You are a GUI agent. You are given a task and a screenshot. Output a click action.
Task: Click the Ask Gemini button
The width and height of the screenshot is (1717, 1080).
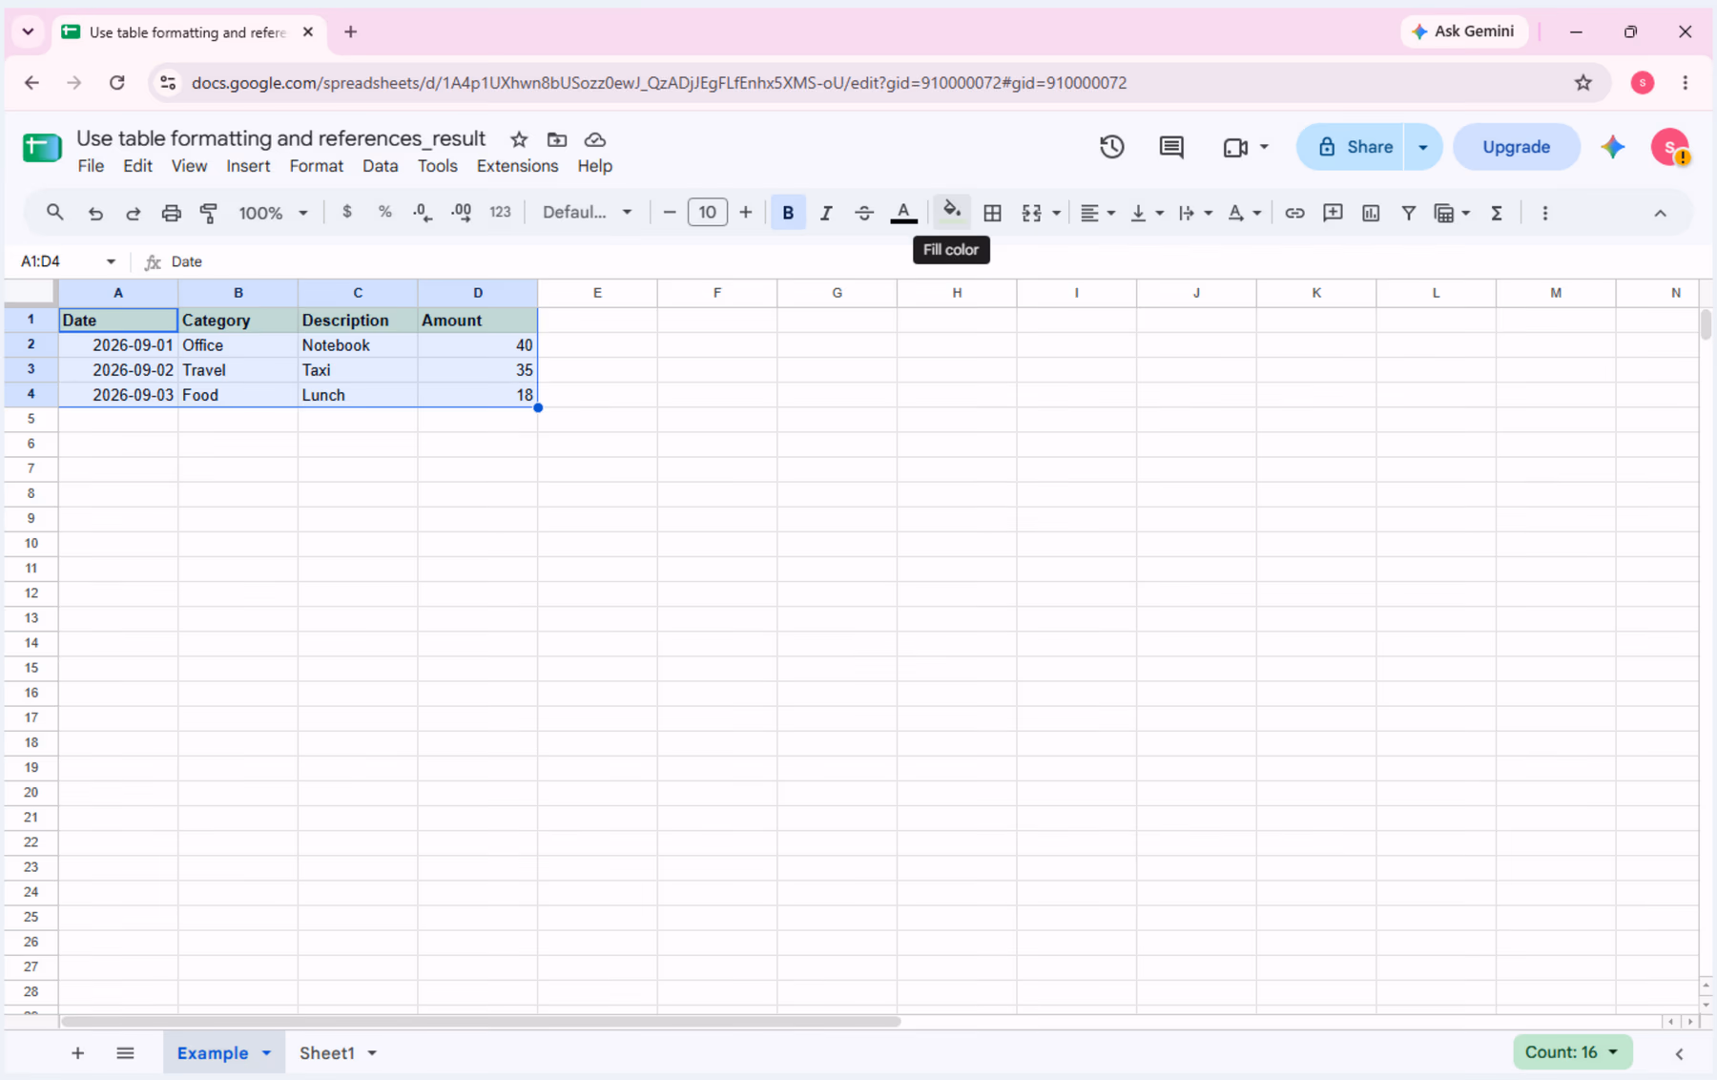click(x=1463, y=31)
